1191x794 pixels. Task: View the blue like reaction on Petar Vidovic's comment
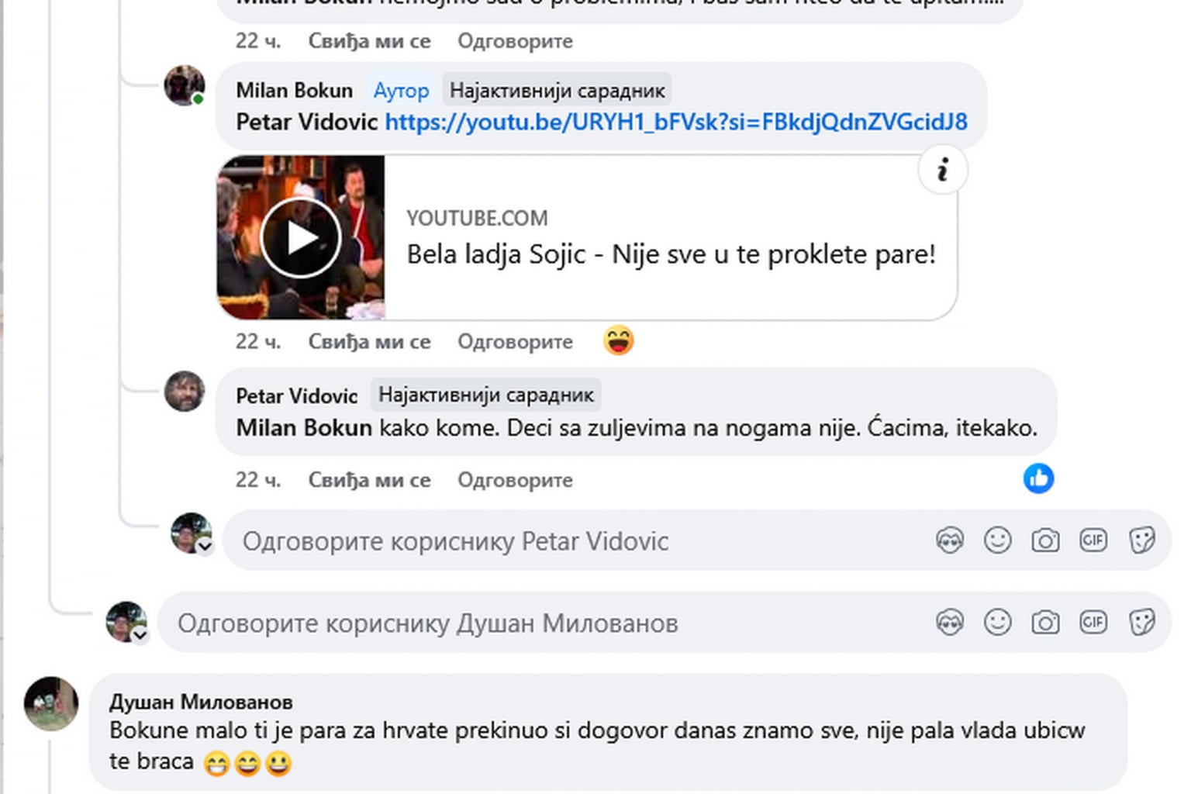point(1038,478)
